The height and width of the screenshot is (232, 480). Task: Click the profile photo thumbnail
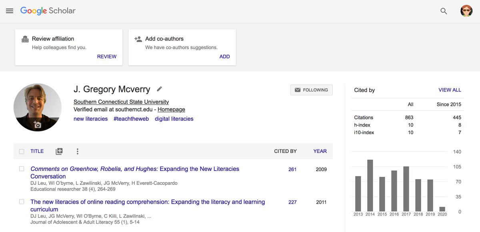click(38, 107)
